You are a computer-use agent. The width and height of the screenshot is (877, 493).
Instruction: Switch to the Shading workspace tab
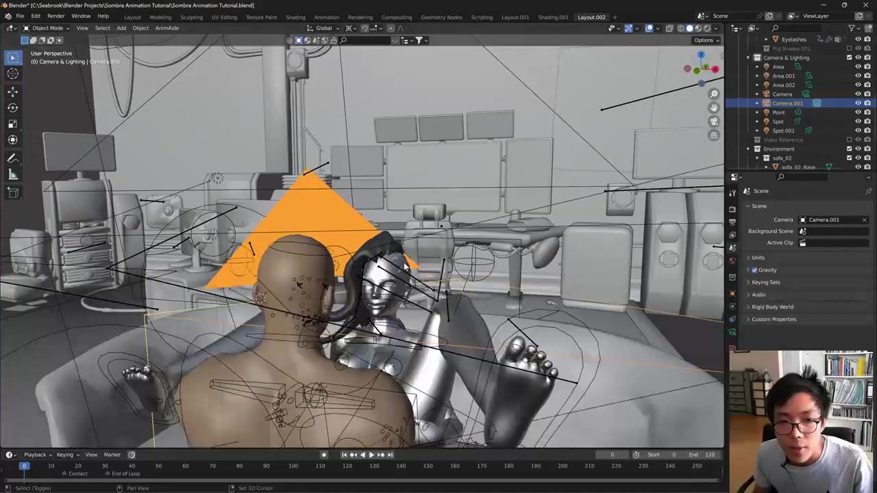tap(295, 17)
